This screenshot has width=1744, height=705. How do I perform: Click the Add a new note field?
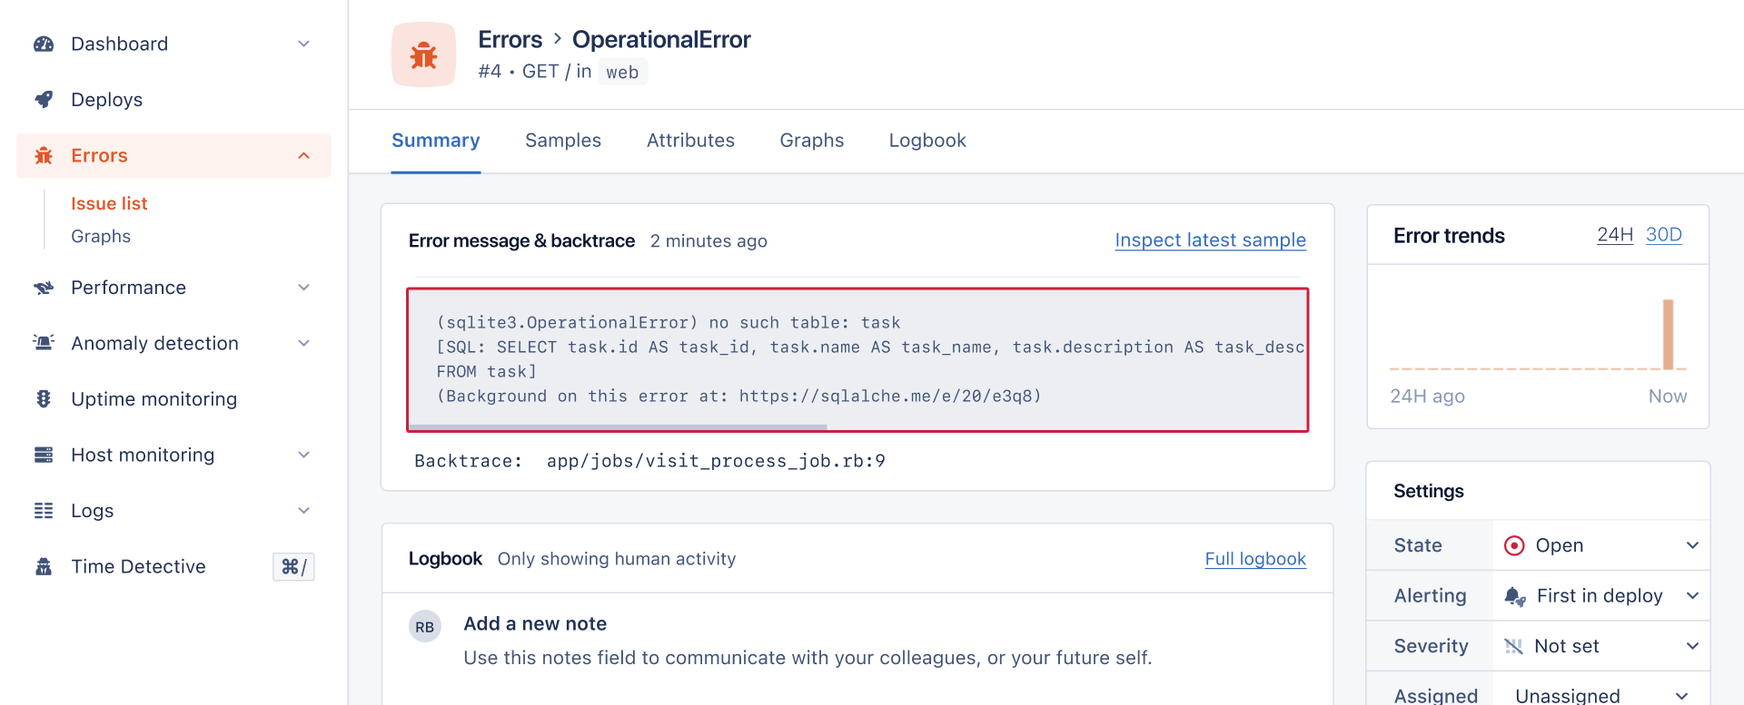(808, 641)
